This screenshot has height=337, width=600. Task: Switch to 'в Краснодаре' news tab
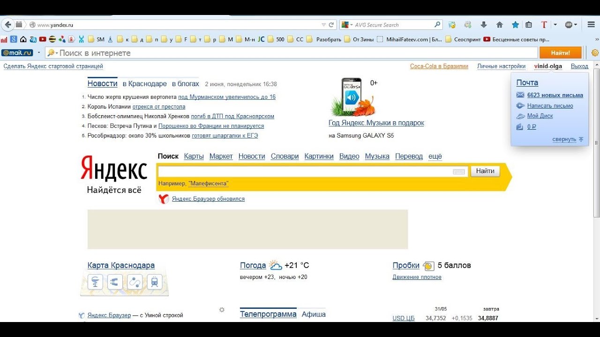coord(144,84)
